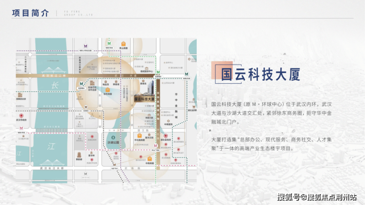Click the 武汉大道 road label

click(126, 76)
